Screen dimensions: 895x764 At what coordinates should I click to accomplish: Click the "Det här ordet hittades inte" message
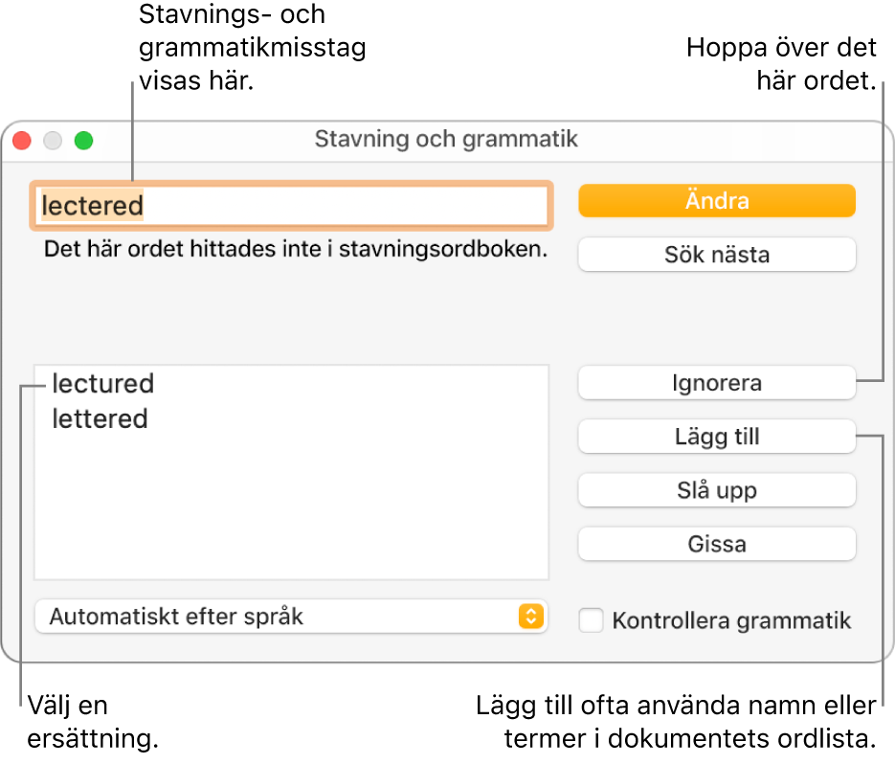(294, 250)
